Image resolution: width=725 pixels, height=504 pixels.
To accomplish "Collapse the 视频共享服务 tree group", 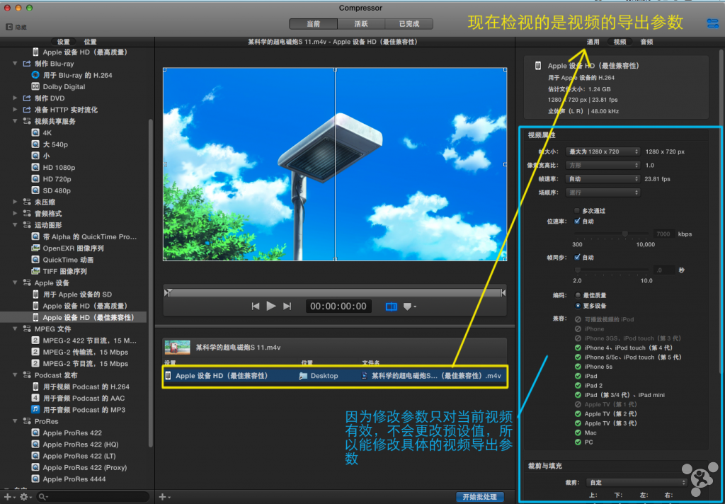I will (x=16, y=122).
